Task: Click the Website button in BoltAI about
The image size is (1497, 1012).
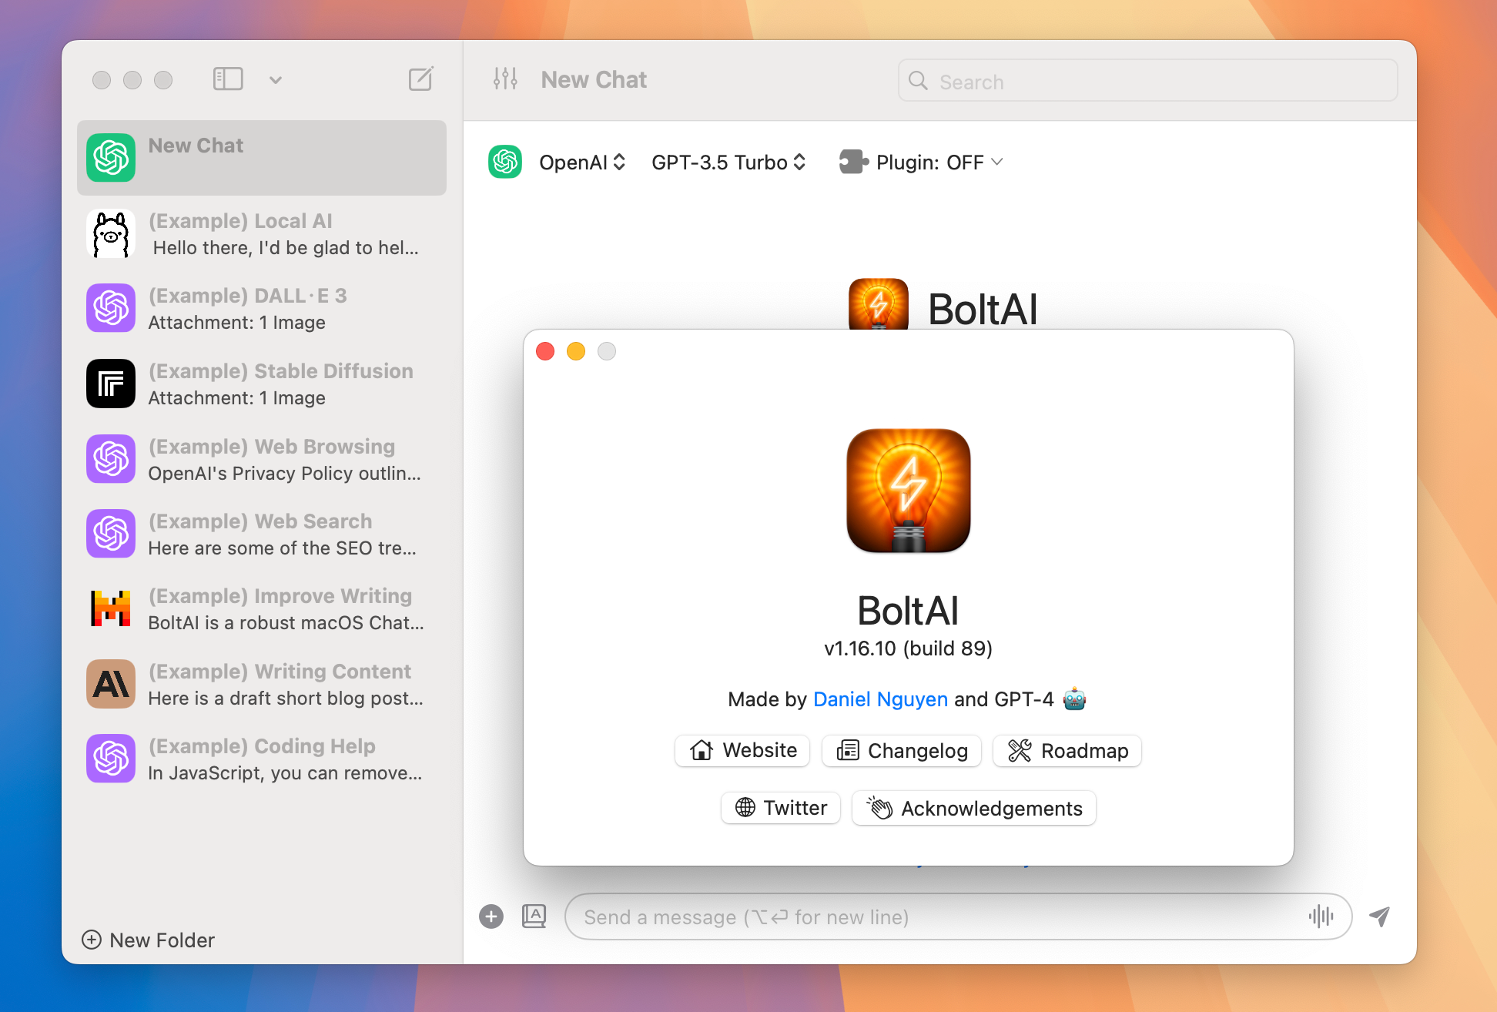Action: coord(745,750)
